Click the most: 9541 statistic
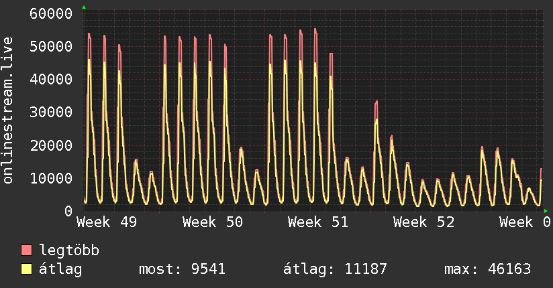The height and width of the screenshot is (288, 553). pos(182,269)
